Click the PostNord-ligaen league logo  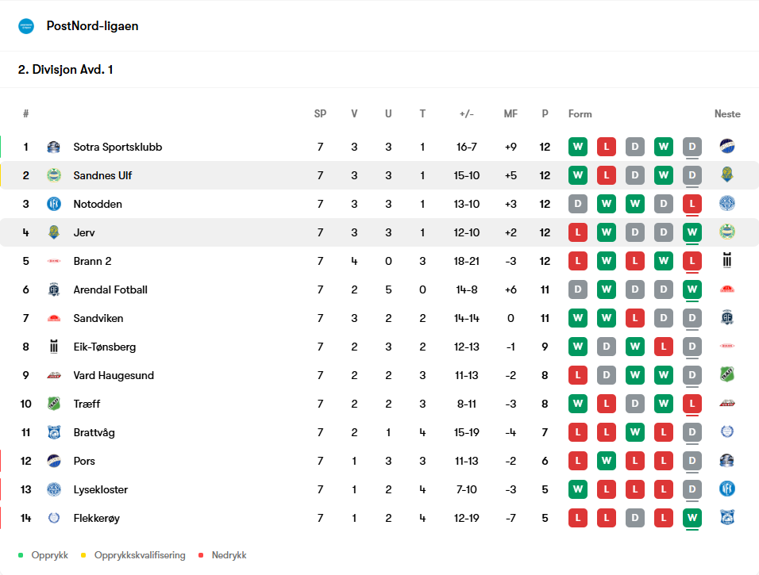coord(26,26)
